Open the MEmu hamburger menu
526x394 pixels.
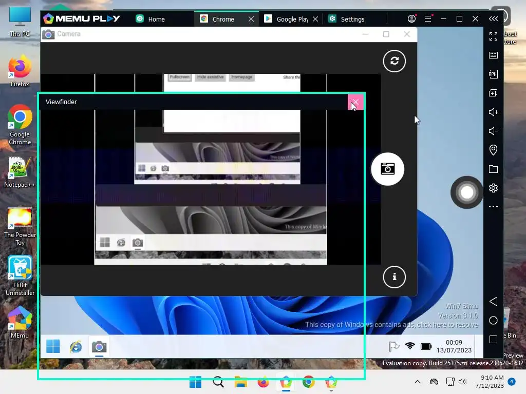click(x=428, y=19)
